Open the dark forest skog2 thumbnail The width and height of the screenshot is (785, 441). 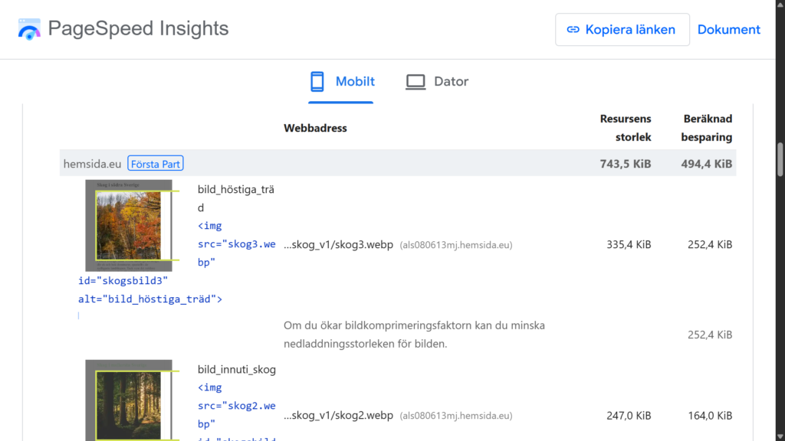[x=128, y=402]
